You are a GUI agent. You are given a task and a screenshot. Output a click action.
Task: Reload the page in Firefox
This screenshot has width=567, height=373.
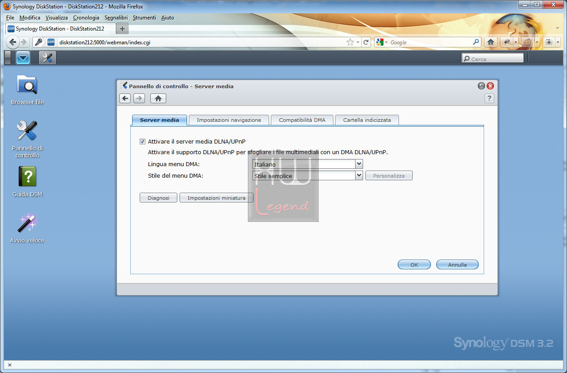(366, 42)
